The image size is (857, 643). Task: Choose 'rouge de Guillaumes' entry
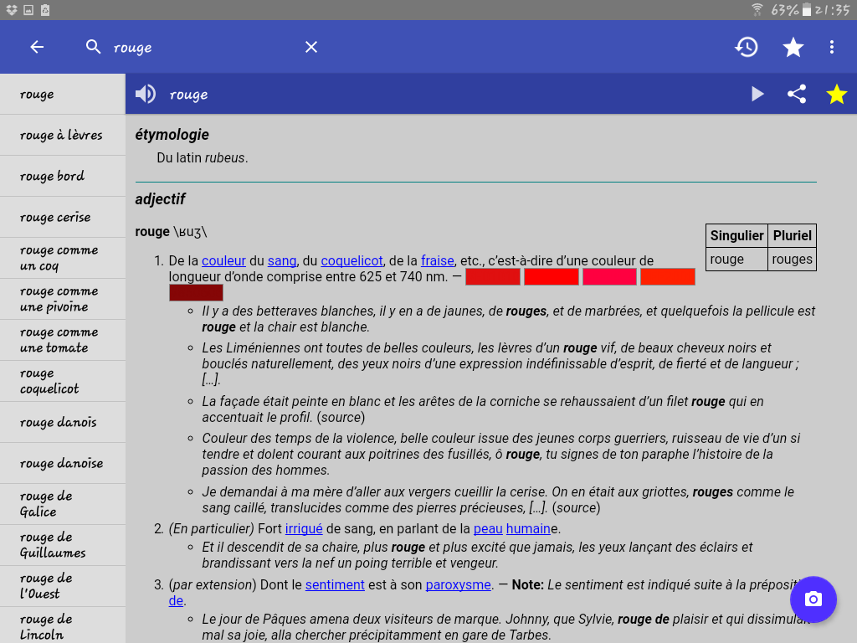(63, 545)
